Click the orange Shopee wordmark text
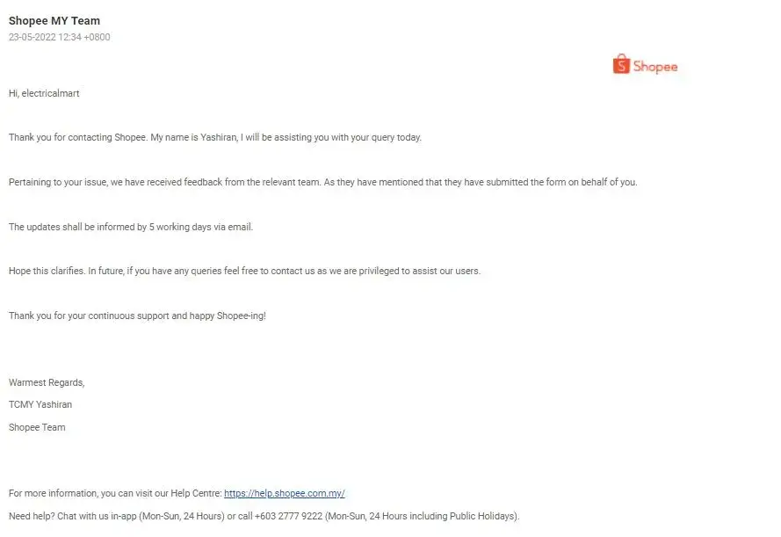Image resolution: width=781 pixels, height=537 pixels. tap(655, 66)
